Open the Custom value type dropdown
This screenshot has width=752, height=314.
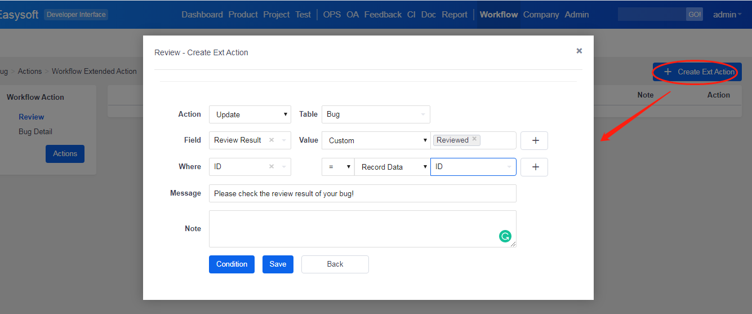click(376, 140)
